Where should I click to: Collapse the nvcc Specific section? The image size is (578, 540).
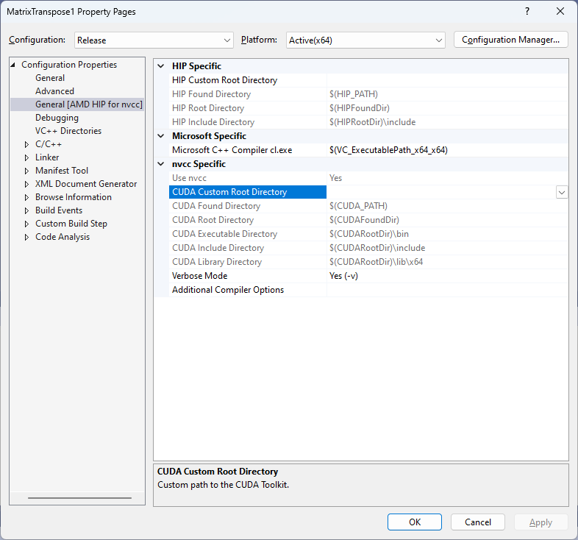161,164
